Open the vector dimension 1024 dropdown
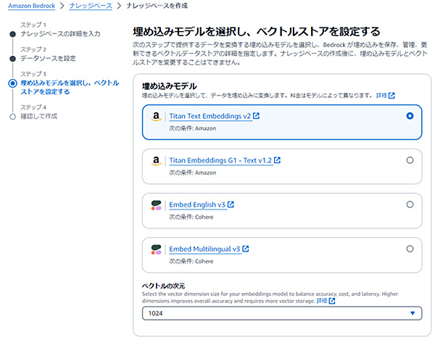 coord(282,313)
